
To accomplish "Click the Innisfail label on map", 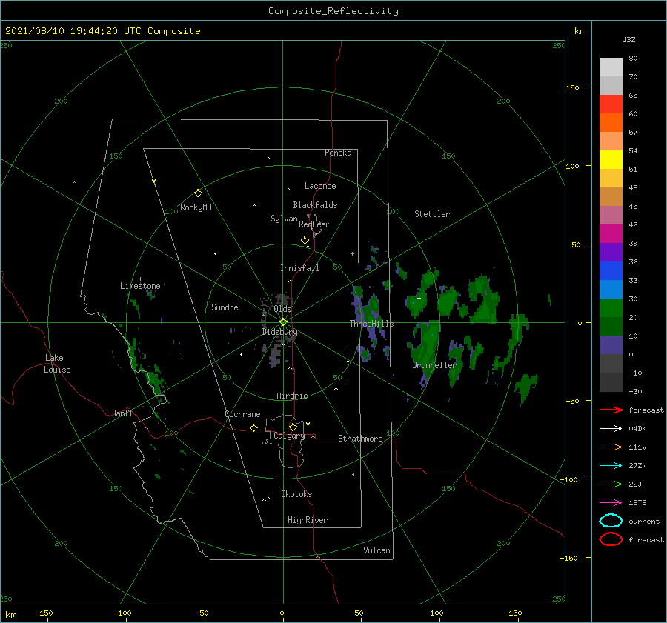I will [299, 268].
